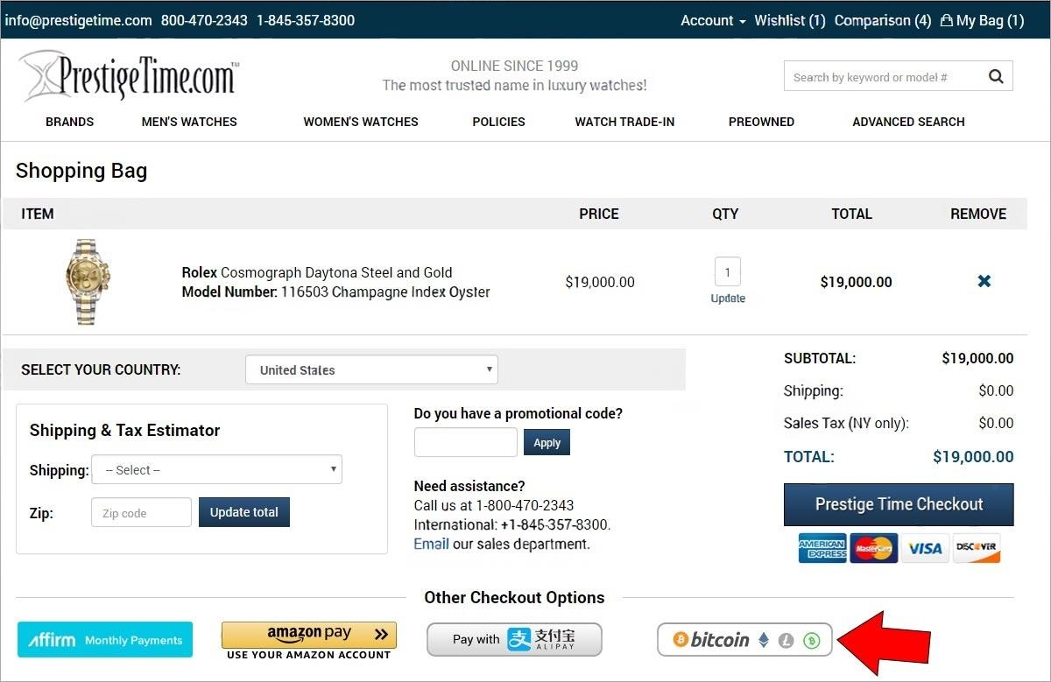This screenshot has height=682, width=1051.
Task: Click the Litecoin icon in crypto button
Action: (x=786, y=641)
